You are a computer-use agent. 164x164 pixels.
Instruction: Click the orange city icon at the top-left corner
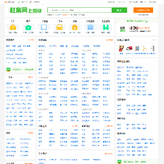5,2
